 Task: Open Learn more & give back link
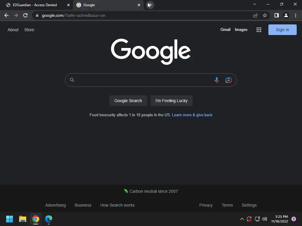pos(192,115)
